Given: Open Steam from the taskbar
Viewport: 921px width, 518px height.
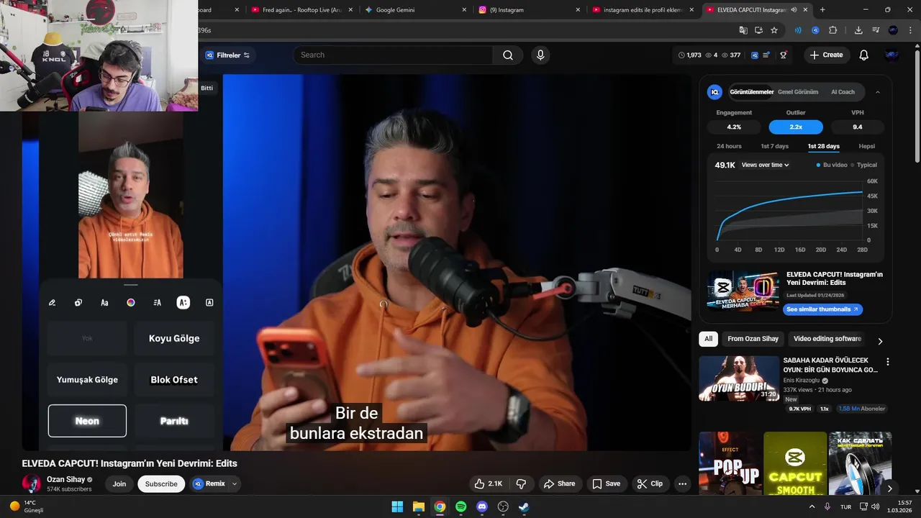Looking at the screenshot, I should point(525,506).
